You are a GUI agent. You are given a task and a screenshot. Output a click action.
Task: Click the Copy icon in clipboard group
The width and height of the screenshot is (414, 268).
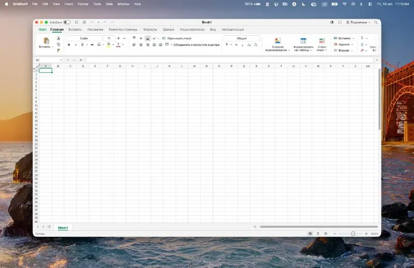pos(58,44)
